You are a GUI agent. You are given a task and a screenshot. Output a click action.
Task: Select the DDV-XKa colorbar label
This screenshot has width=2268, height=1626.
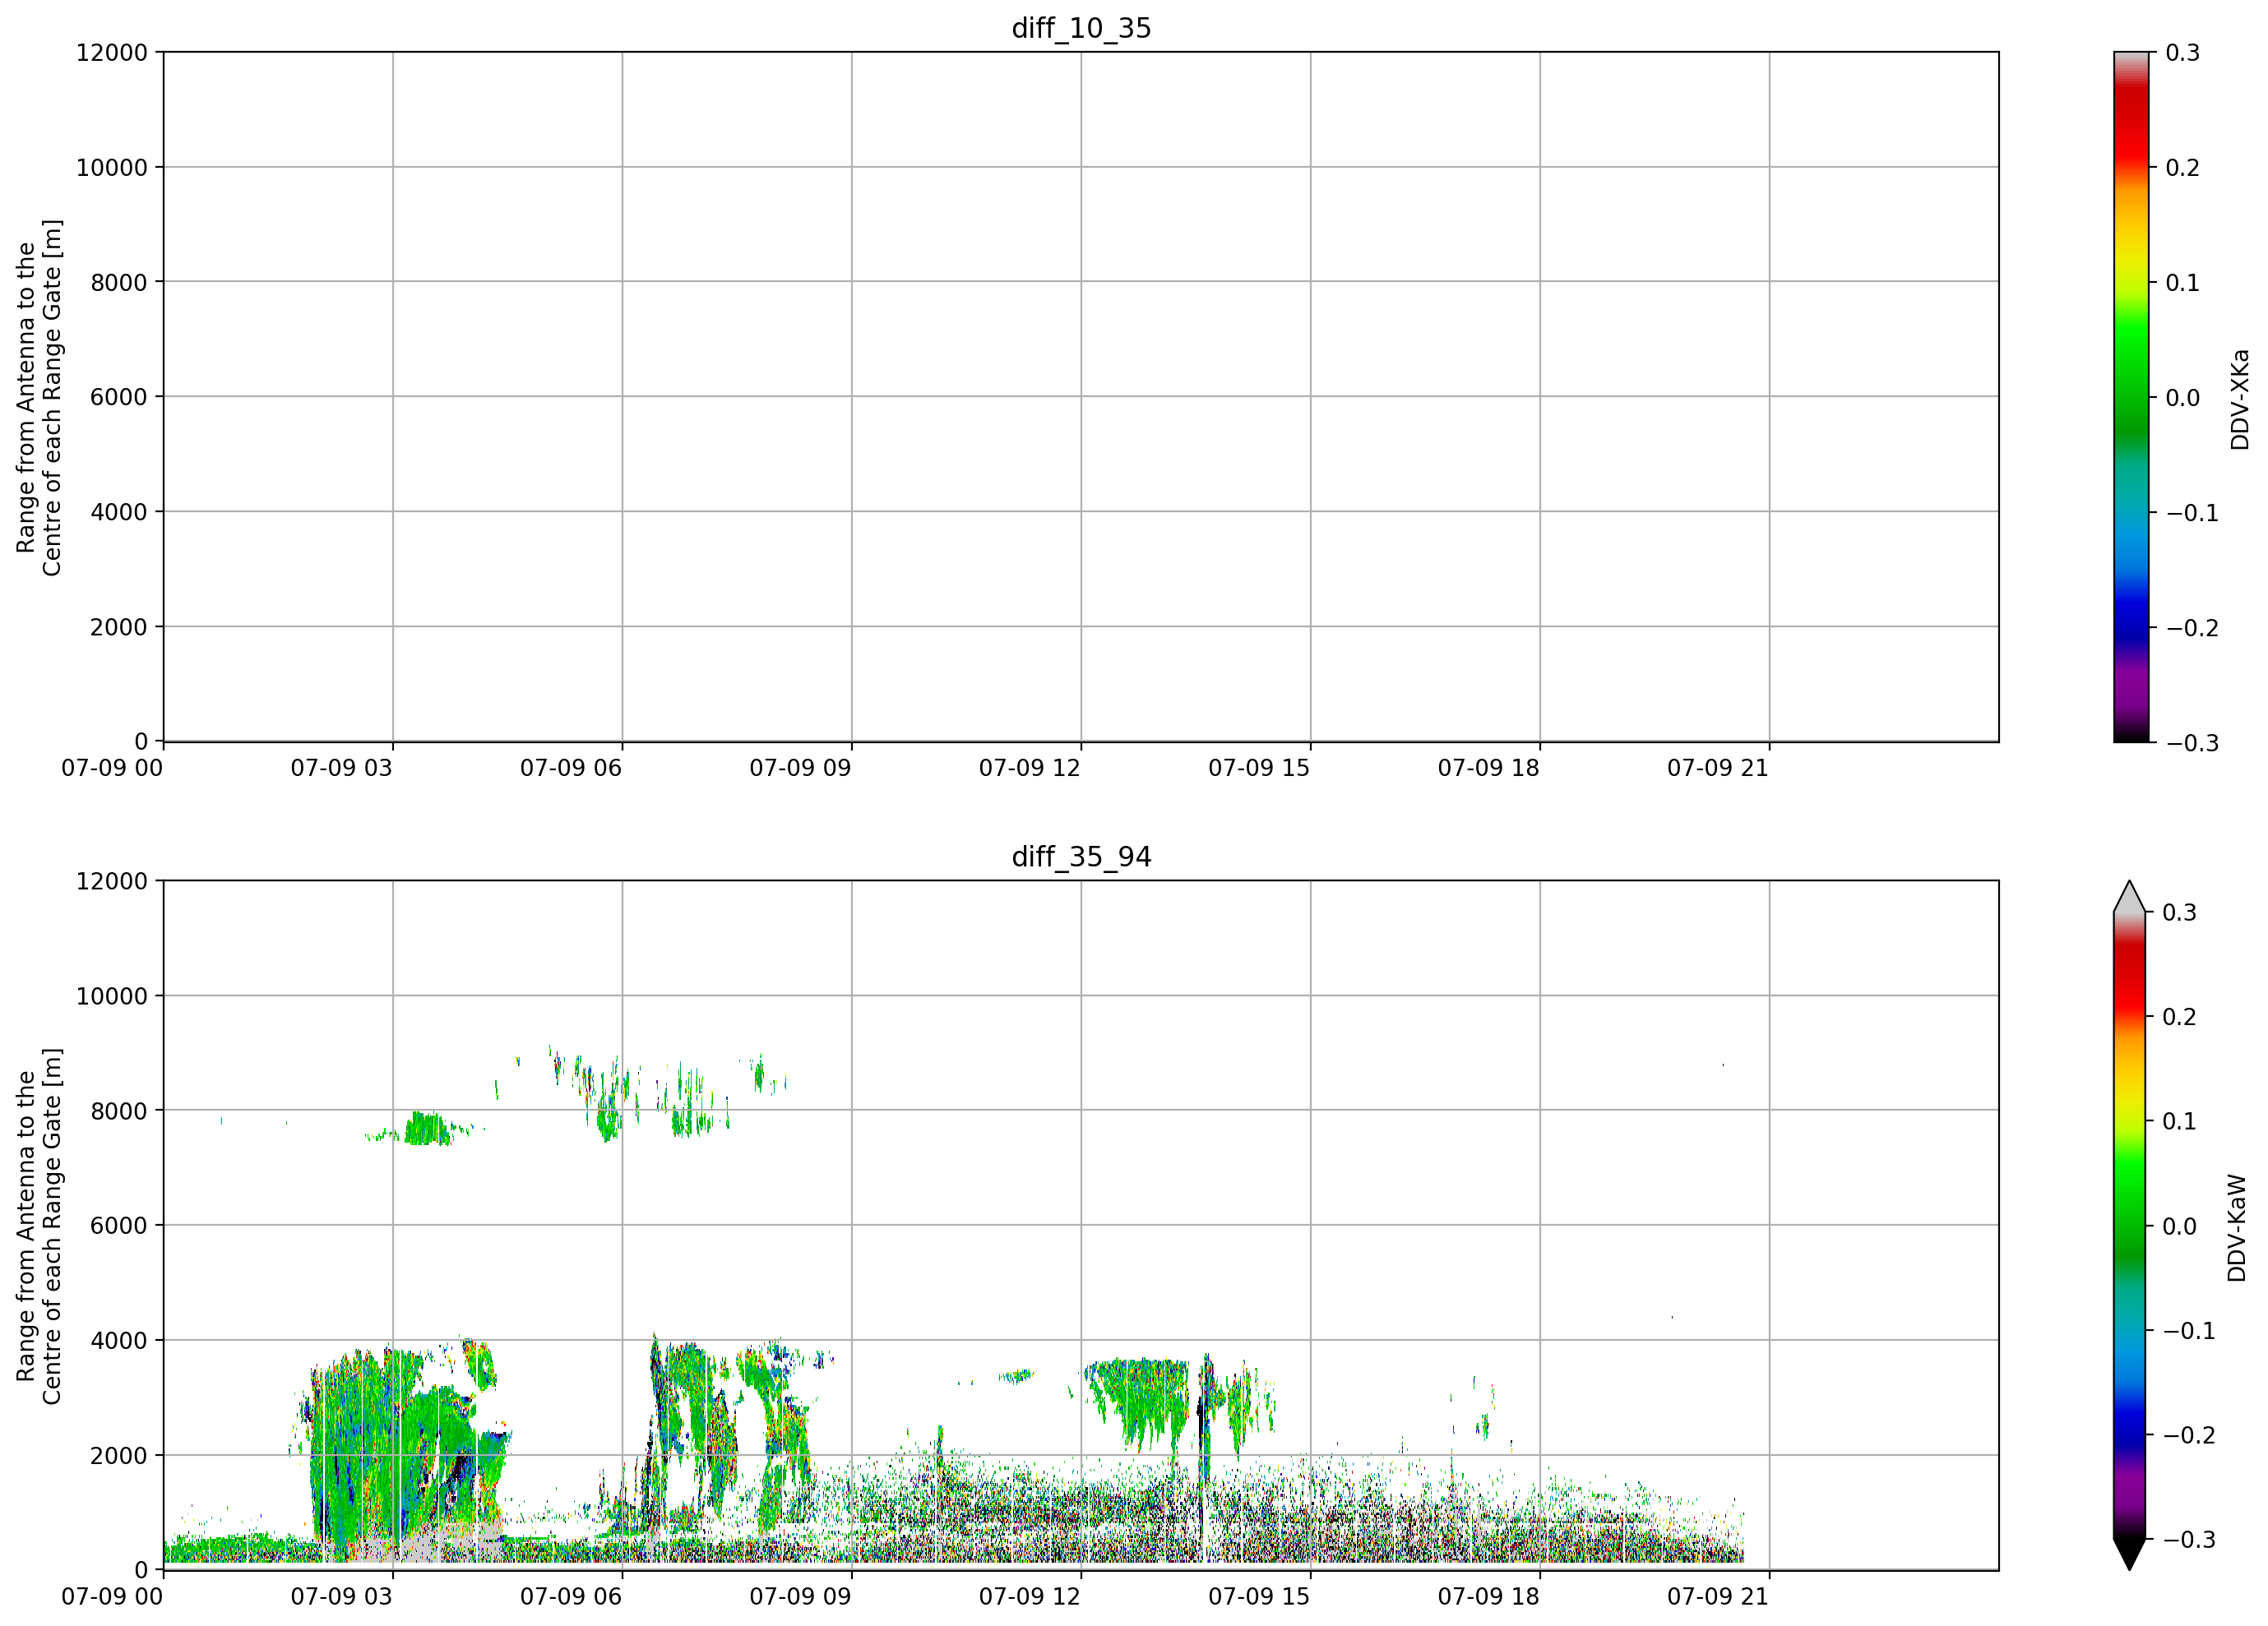pos(2239,399)
